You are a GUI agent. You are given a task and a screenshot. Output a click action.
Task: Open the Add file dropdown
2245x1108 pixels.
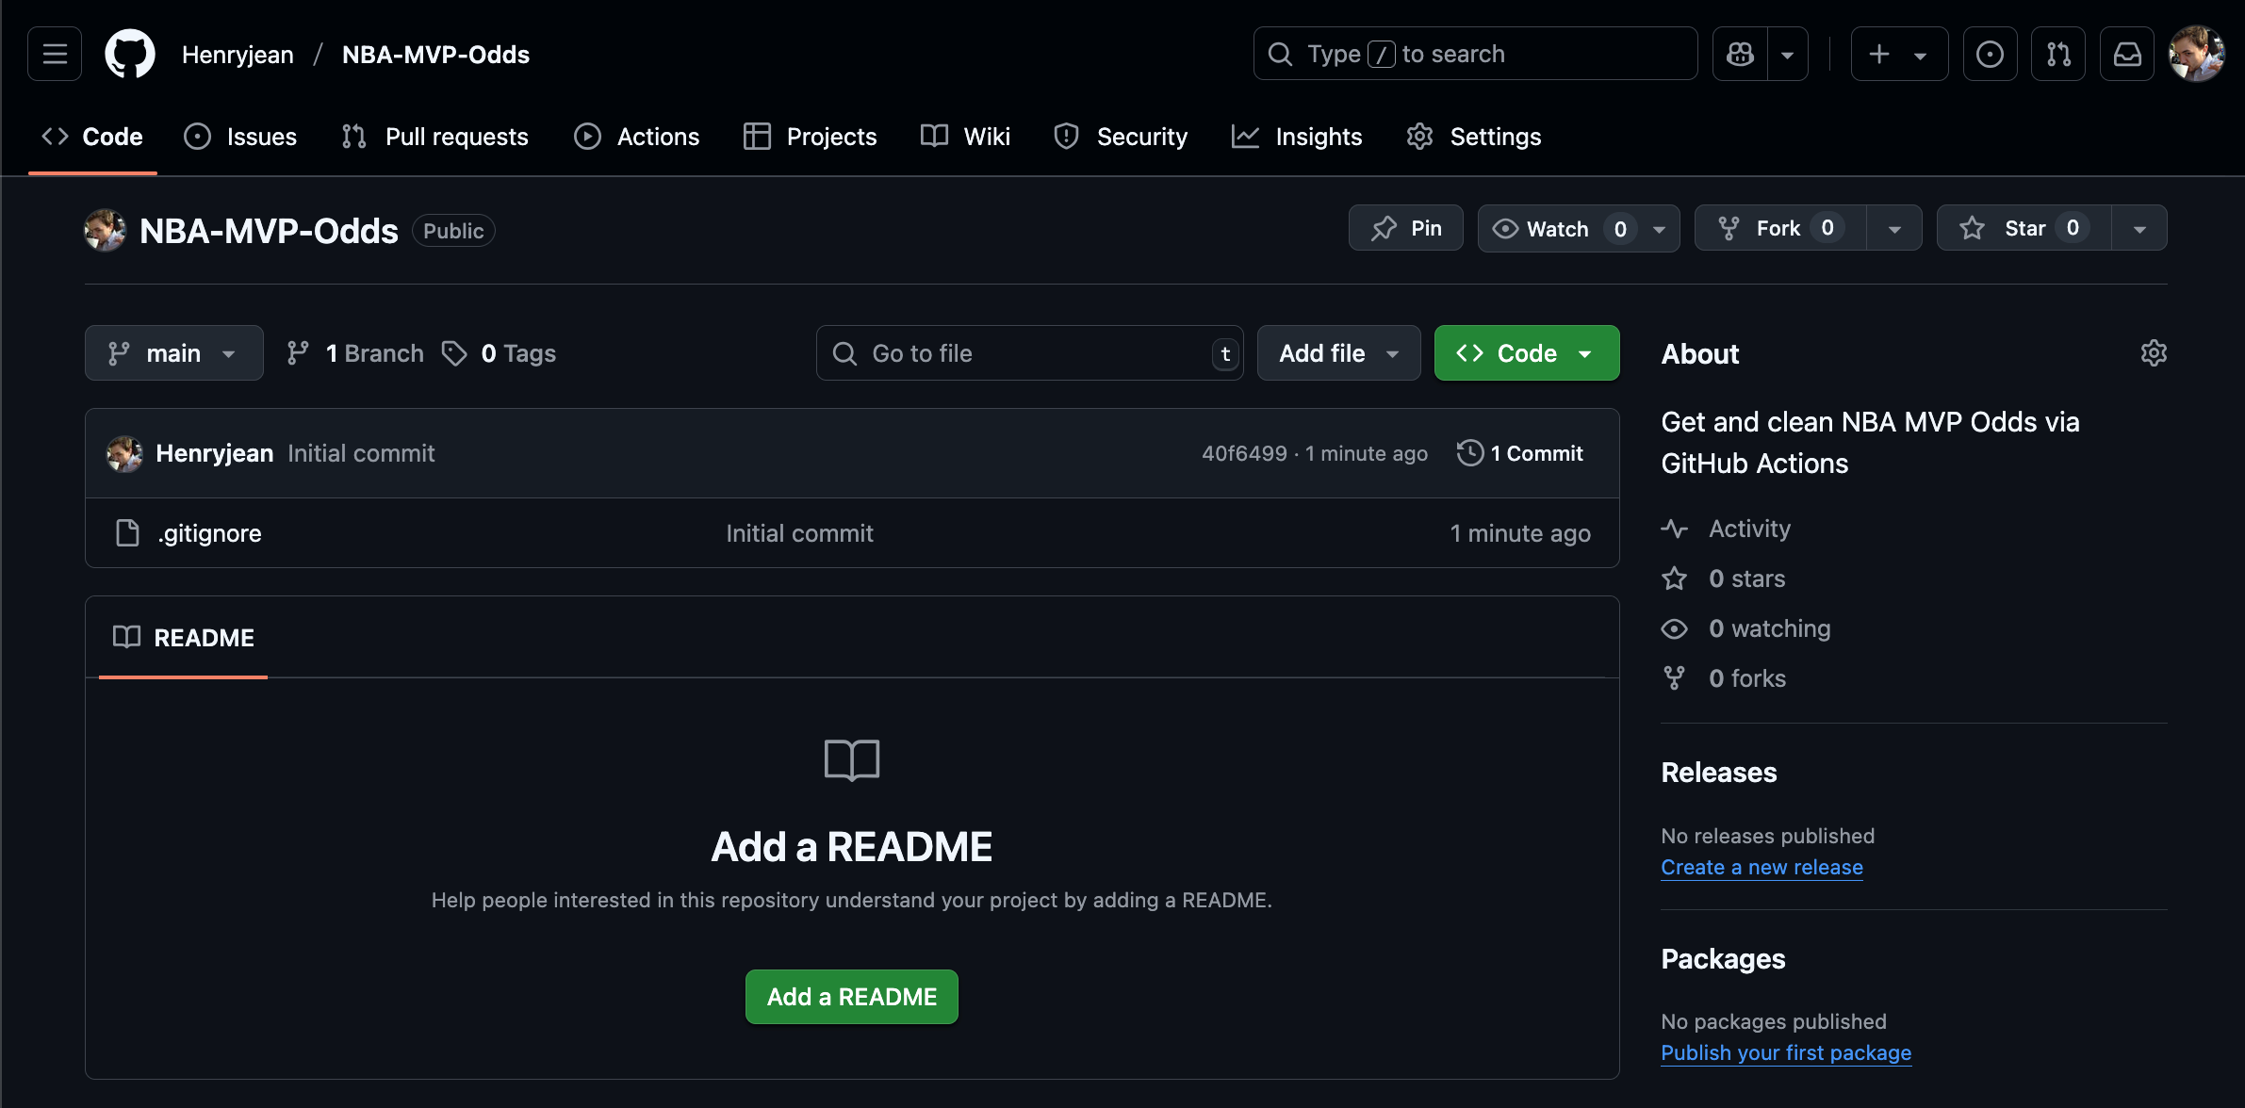point(1338,353)
